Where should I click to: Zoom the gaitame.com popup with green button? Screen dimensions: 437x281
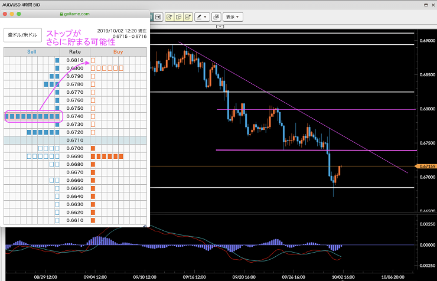pyautogui.click(x=19, y=14)
